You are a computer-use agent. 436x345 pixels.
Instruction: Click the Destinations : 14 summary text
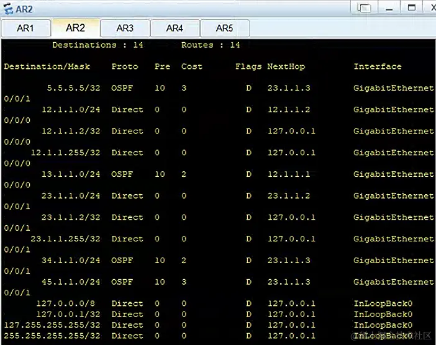pos(98,45)
